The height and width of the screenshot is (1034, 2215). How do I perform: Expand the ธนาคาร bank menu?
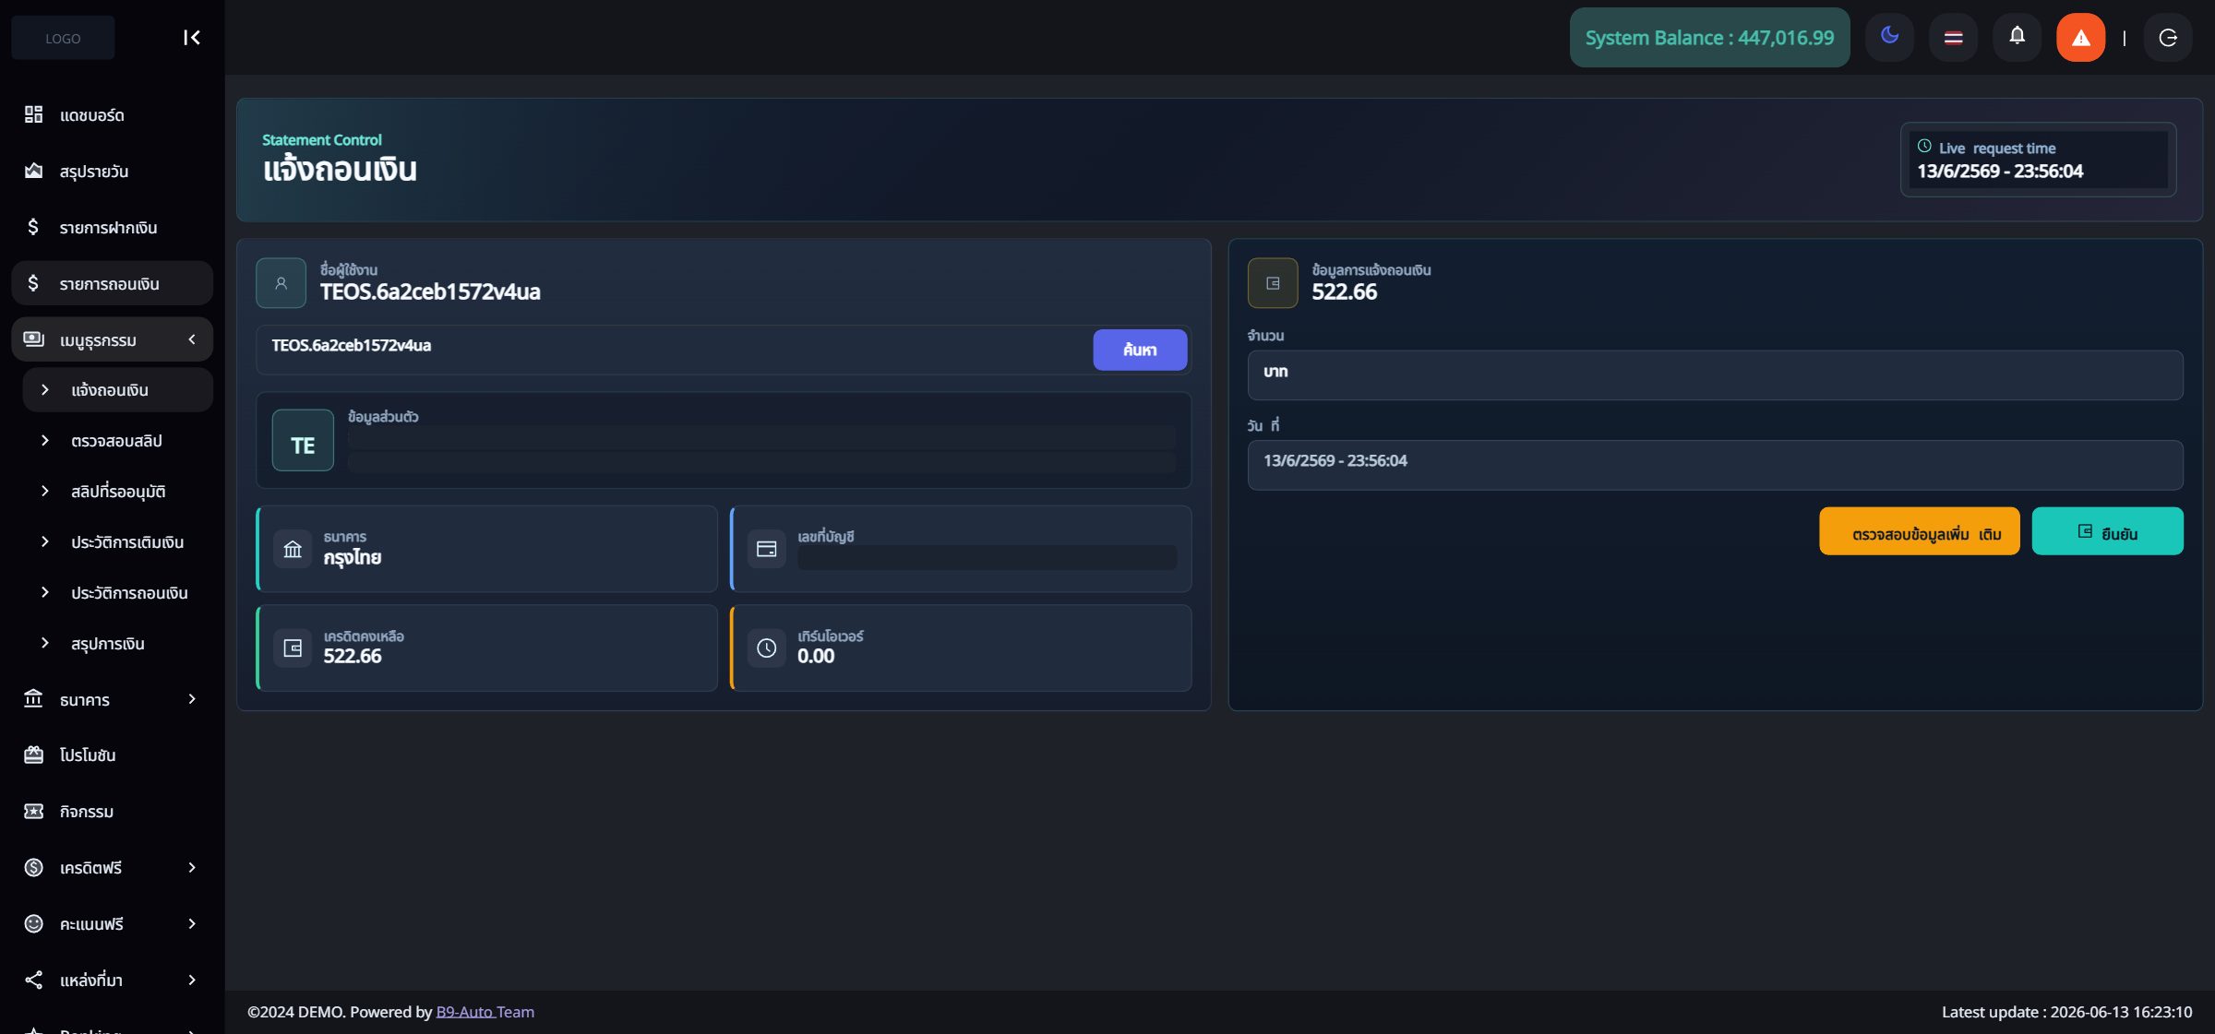pyautogui.click(x=112, y=699)
